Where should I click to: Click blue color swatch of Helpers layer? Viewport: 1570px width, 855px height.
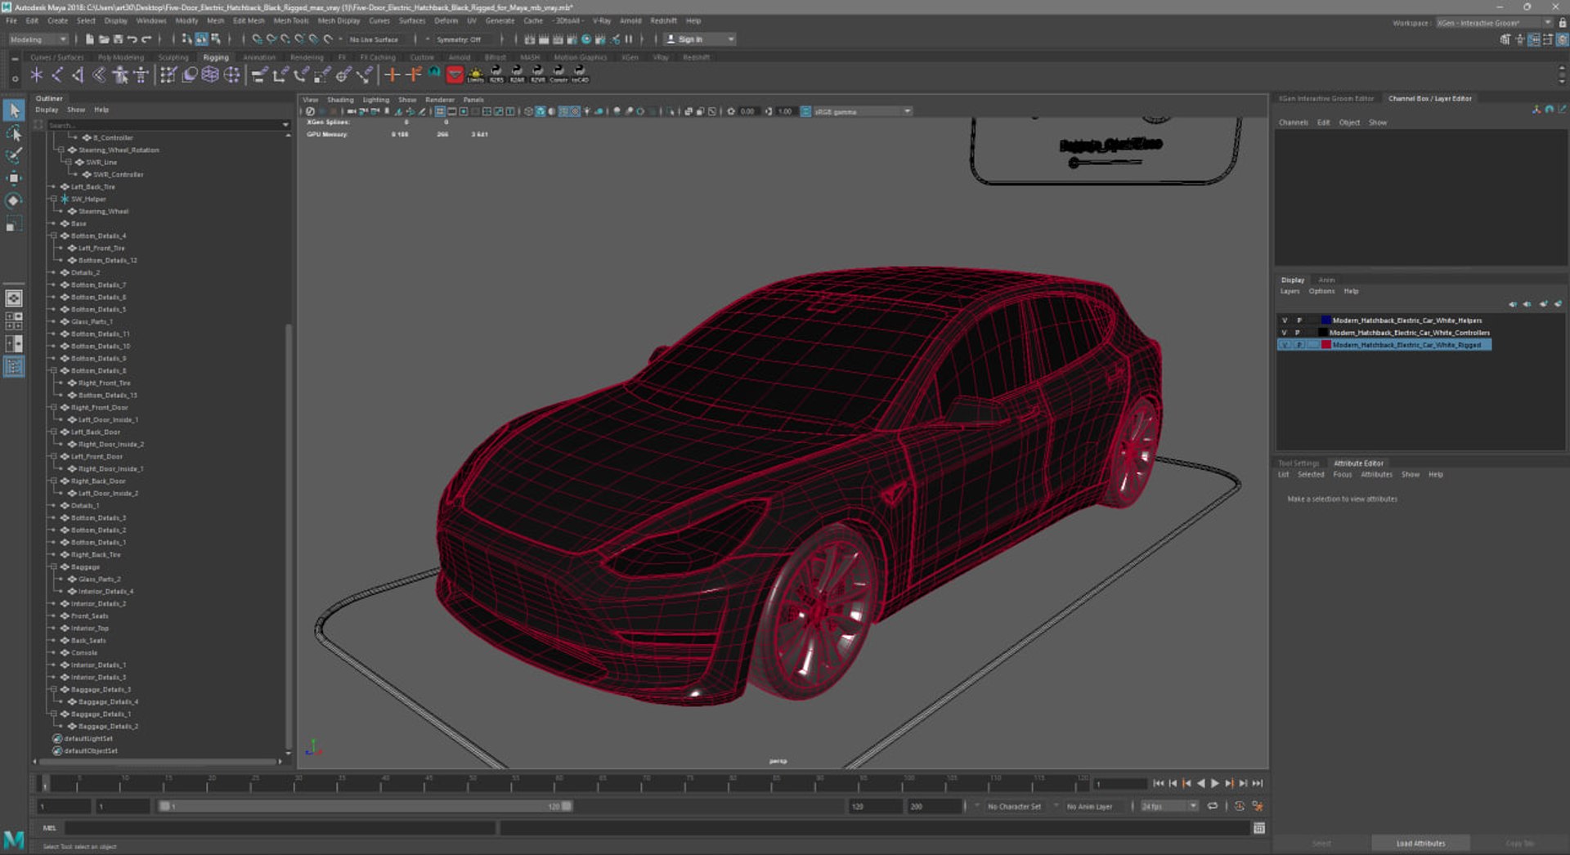point(1326,320)
